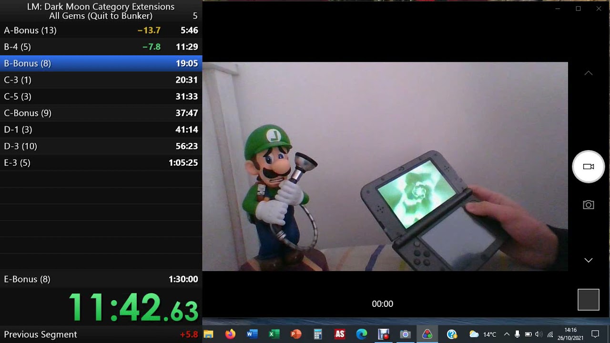Click the microphone tray icon
This screenshot has width=610, height=343.
pyautogui.click(x=517, y=334)
